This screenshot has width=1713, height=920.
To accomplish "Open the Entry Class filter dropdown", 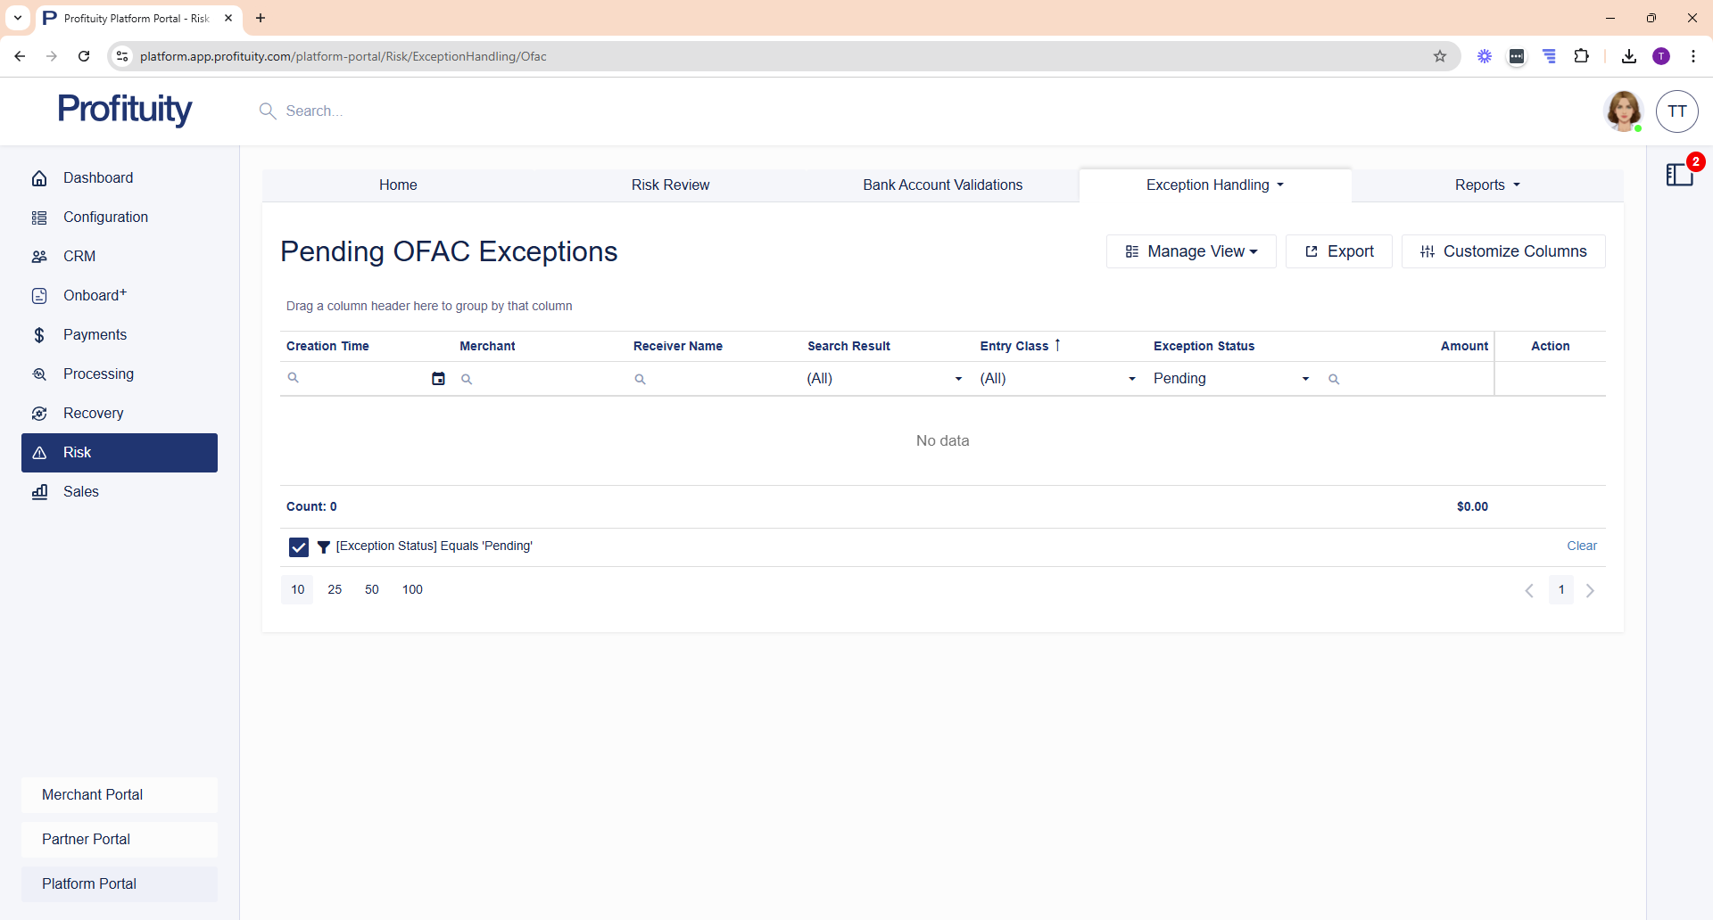I will [x=1131, y=379].
